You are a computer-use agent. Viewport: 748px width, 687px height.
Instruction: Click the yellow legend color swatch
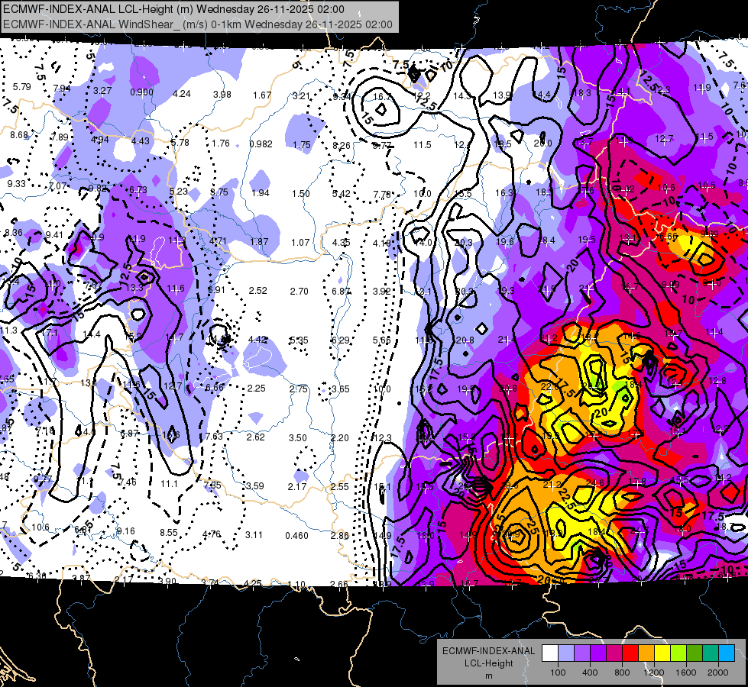click(662, 653)
